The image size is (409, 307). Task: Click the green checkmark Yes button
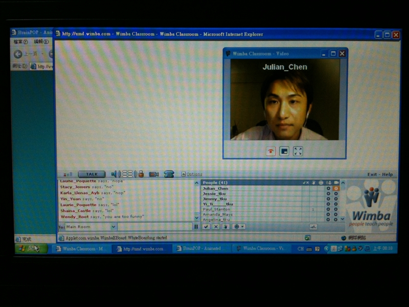coord(206,227)
